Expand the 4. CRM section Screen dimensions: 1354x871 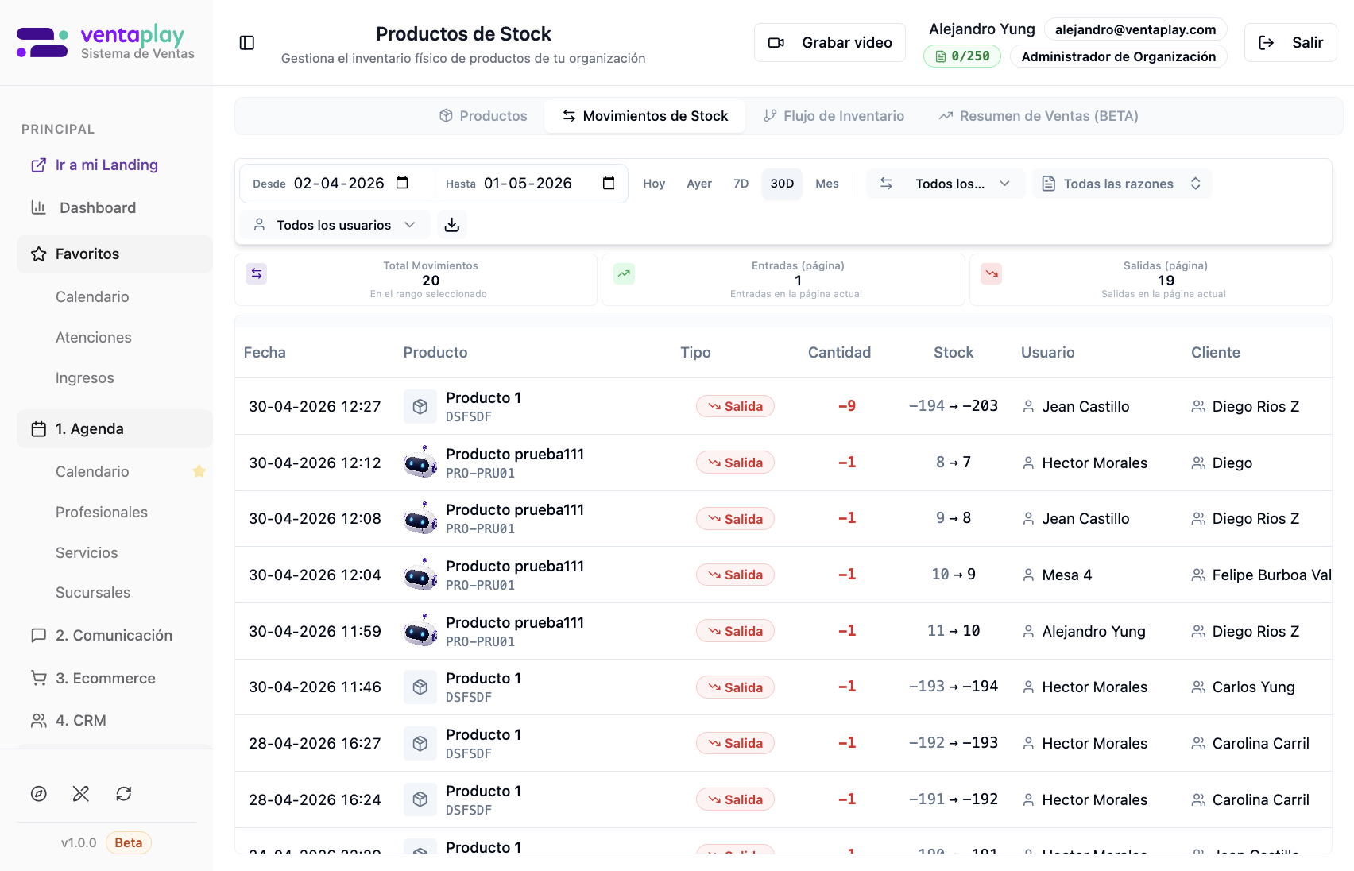click(x=114, y=721)
